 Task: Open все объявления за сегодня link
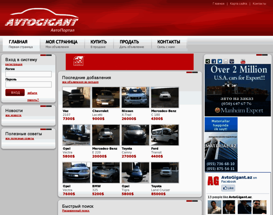pos(80,82)
